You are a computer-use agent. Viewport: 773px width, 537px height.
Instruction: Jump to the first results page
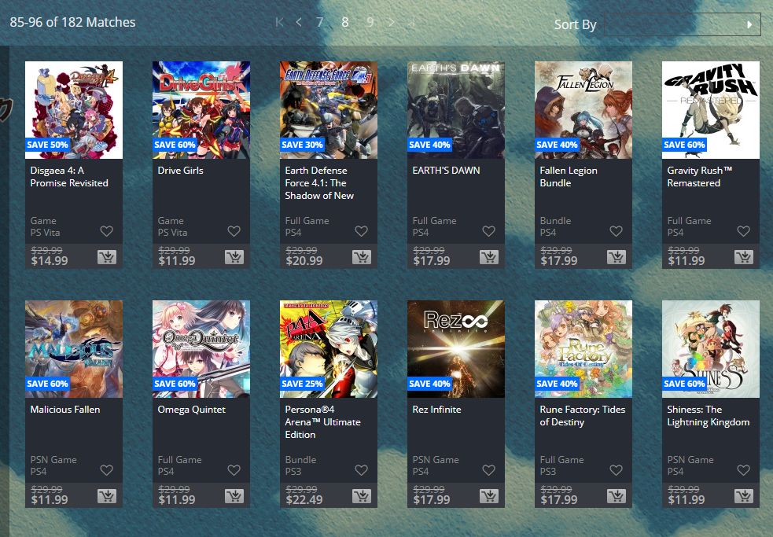[279, 22]
